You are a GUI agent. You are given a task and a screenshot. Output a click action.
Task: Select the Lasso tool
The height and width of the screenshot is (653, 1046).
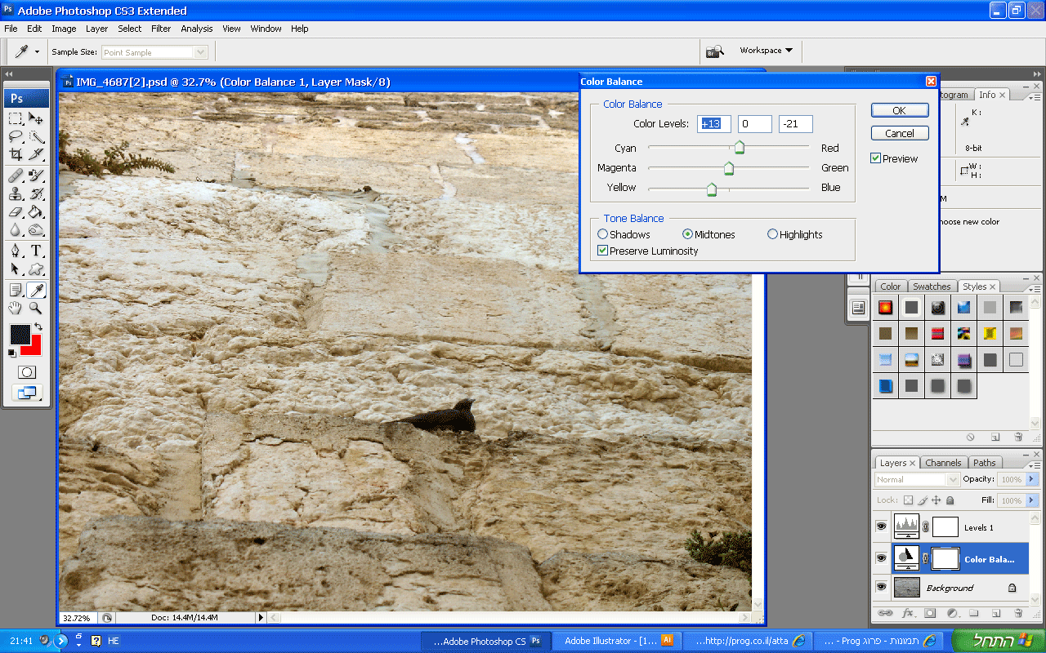[x=16, y=136]
